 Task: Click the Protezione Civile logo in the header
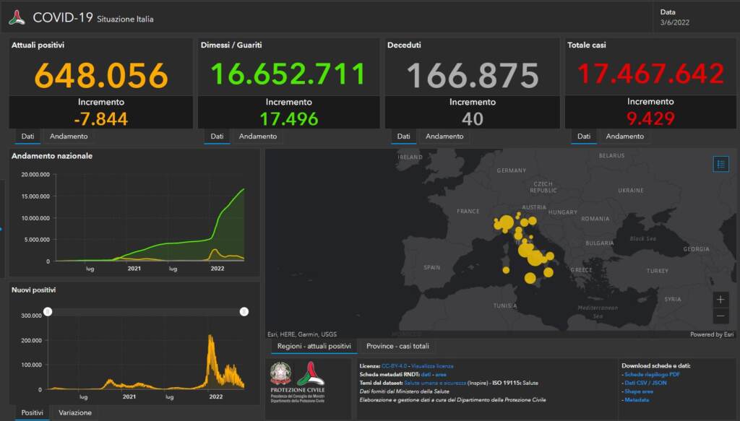17,18
